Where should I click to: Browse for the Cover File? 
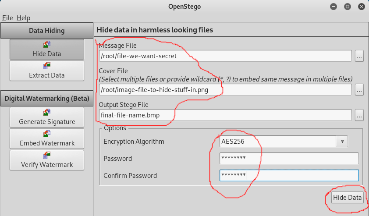click(359, 90)
